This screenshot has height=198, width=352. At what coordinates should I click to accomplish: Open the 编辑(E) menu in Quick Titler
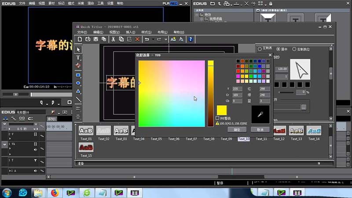click(98, 32)
